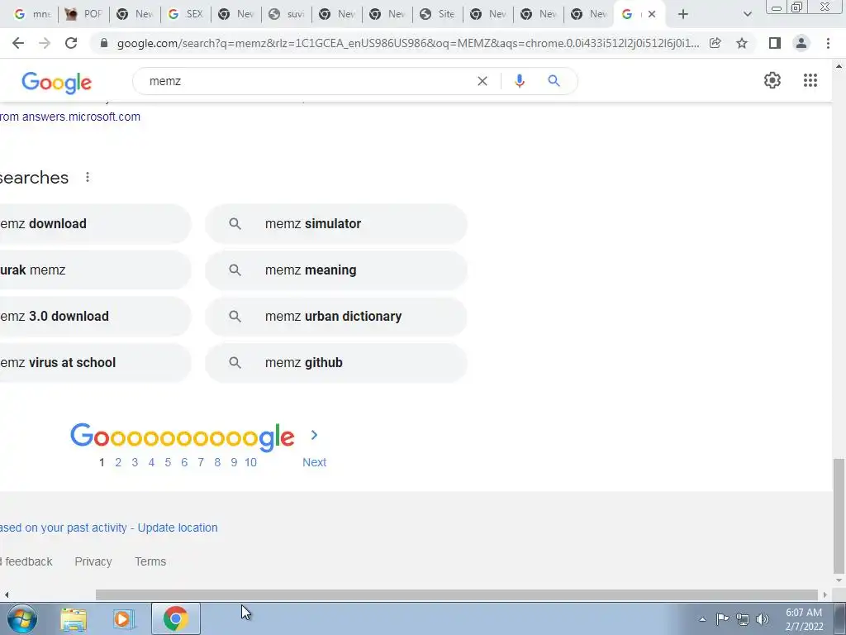Open Windows Media Player from the taskbar
846x635 pixels.
click(x=124, y=619)
